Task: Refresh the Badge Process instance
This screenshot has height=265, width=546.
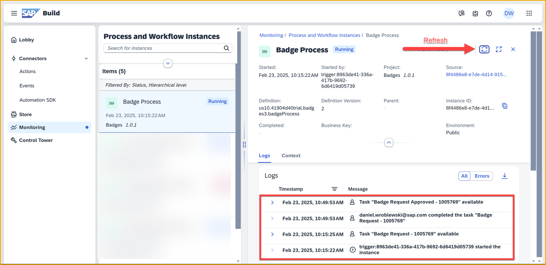Action: [484, 49]
